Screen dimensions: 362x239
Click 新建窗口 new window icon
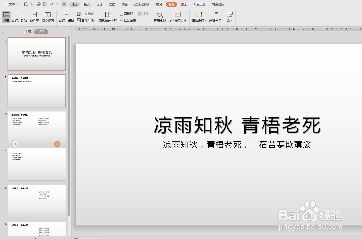pos(215,17)
